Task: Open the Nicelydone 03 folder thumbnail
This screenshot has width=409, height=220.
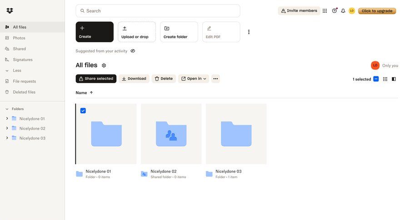Action: coord(236,134)
